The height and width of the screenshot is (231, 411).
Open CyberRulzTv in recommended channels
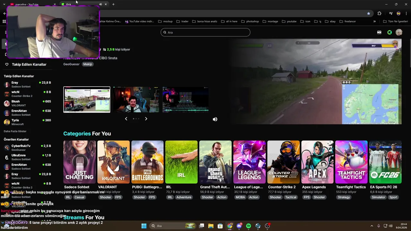coord(27,148)
